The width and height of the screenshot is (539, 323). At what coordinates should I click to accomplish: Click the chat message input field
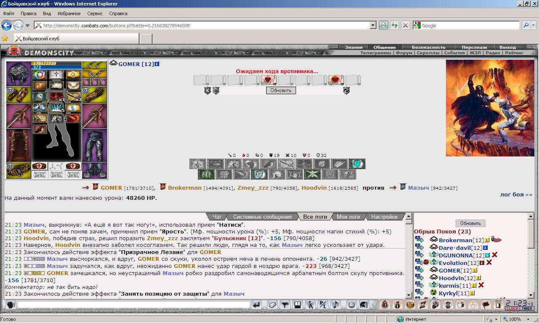[x=133, y=305]
